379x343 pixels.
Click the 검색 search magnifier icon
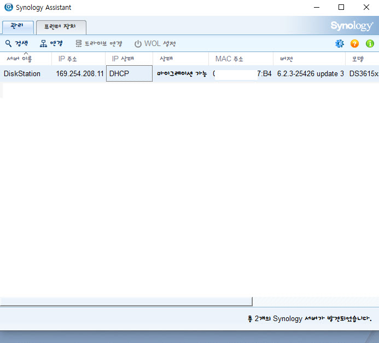pos(8,44)
